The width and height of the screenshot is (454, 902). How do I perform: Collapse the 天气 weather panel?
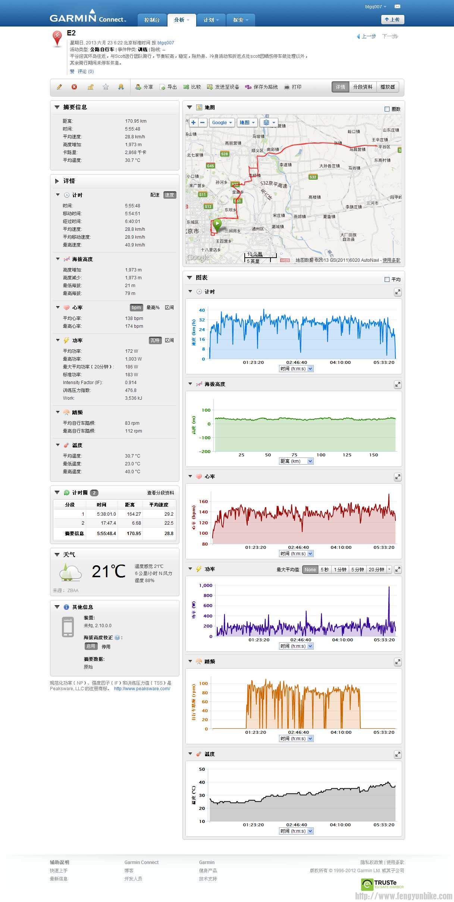[57, 554]
